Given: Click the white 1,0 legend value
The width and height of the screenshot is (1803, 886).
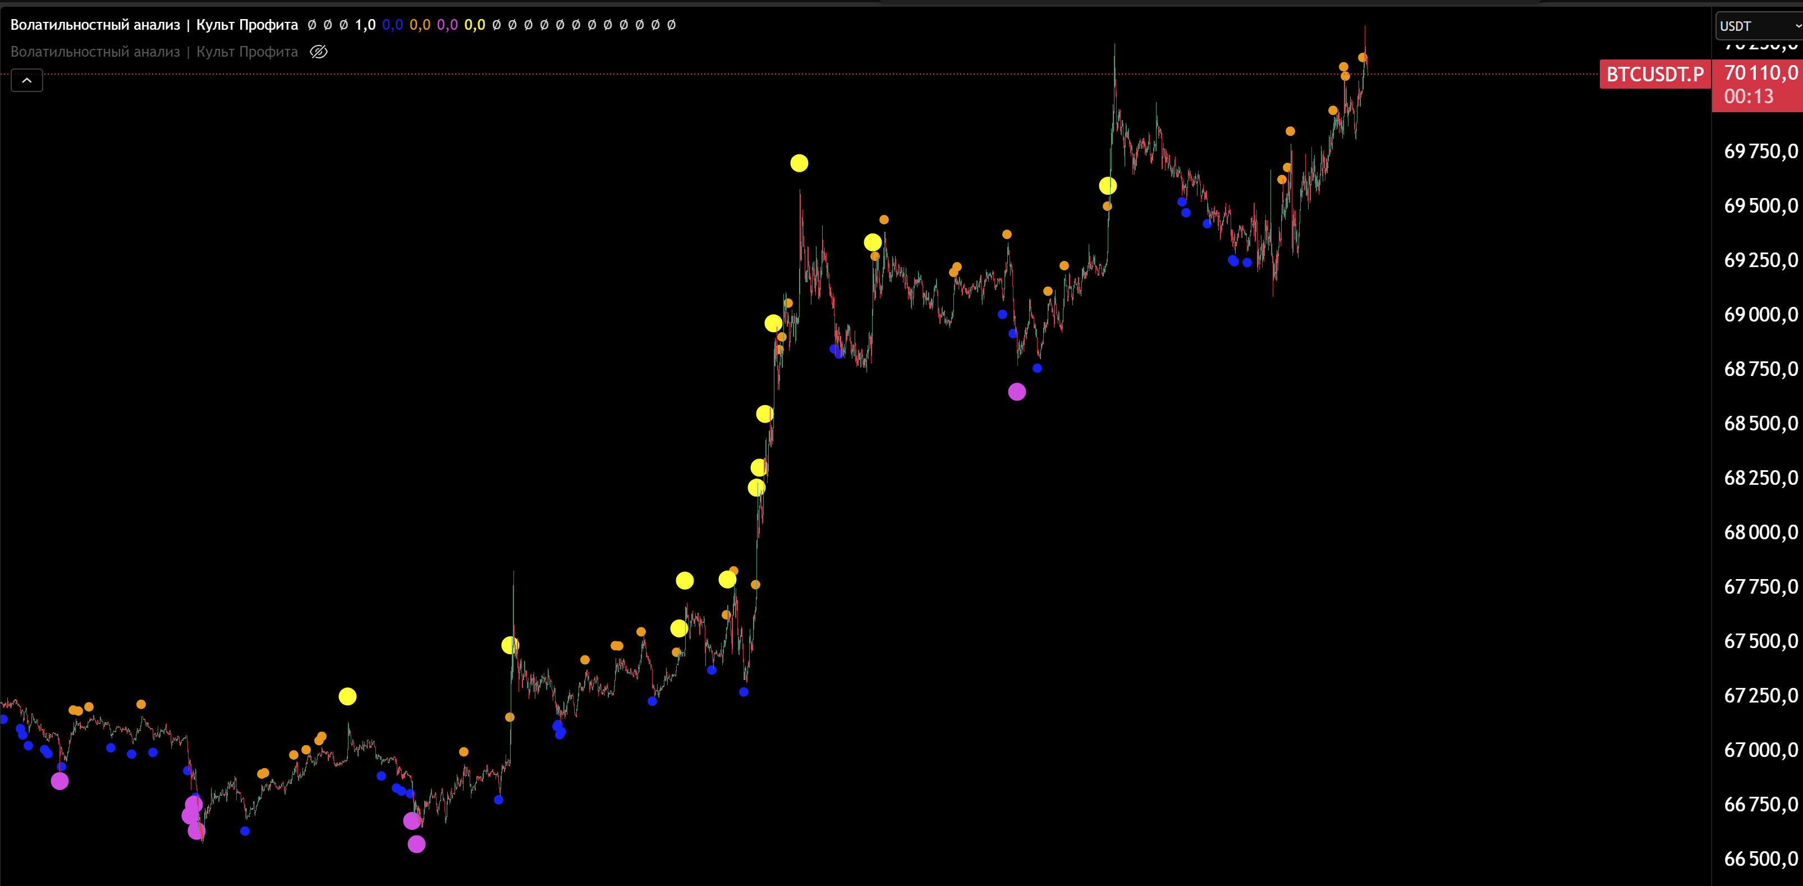Looking at the screenshot, I should [365, 25].
